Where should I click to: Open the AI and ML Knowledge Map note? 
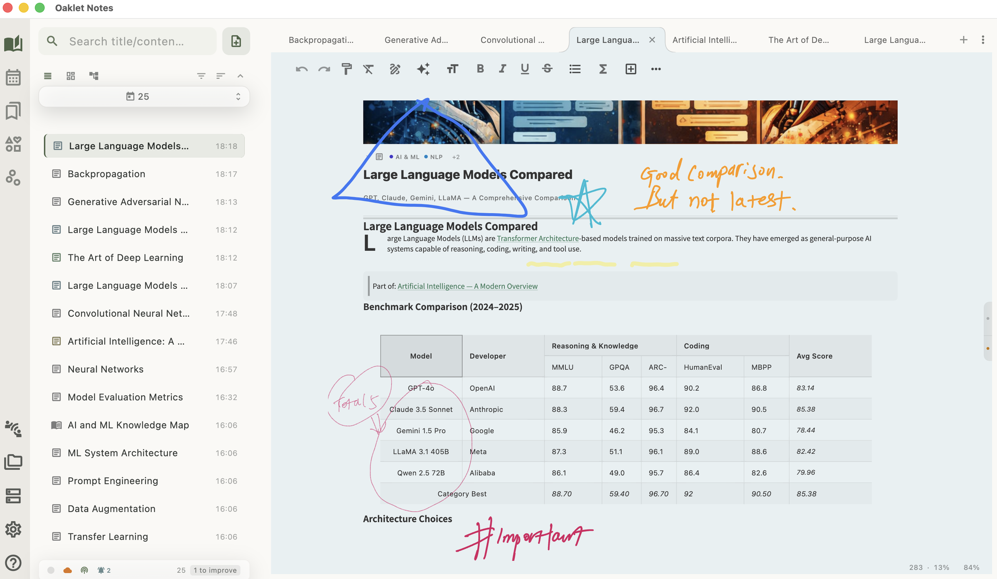click(x=145, y=425)
